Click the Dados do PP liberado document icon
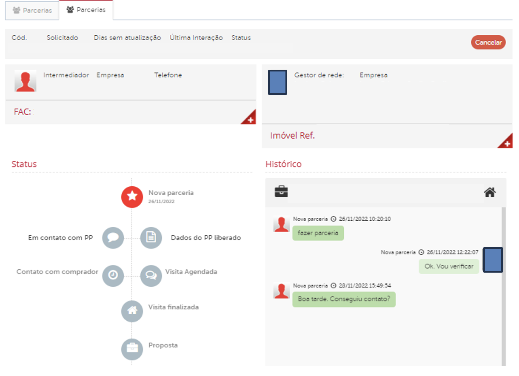Image resolution: width=519 pixels, height=376 pixels. click(x=151, y=238)
